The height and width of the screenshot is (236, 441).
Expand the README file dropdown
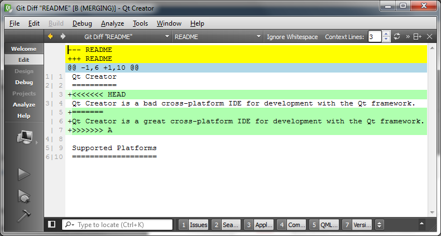[217, 37]
